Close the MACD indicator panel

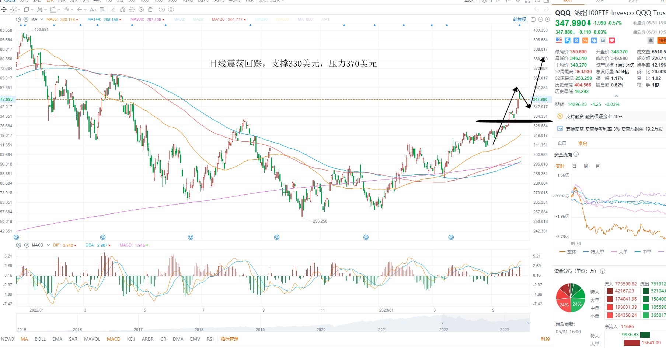pyautogui.click(x=26, y=245)
